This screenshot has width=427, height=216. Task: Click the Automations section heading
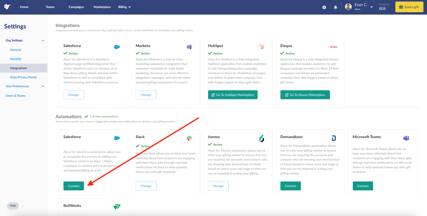tap(69, 117)
